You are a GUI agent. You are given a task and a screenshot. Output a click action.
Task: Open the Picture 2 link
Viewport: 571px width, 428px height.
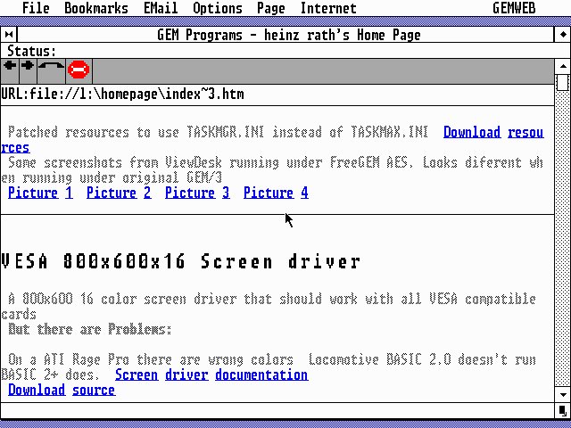click(119, 193)
